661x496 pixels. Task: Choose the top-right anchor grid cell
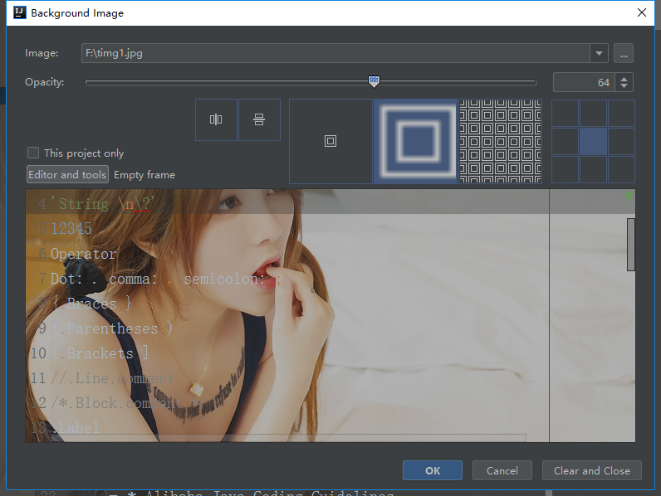click(x=621, y=114)
